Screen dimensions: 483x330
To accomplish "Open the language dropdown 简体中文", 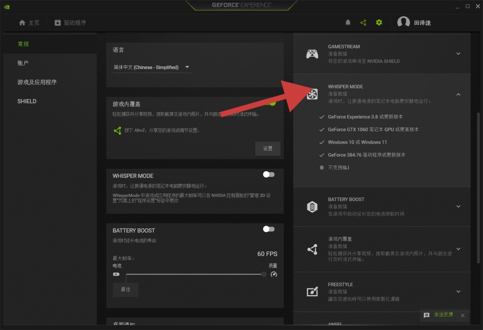I will tap(152, 67).
